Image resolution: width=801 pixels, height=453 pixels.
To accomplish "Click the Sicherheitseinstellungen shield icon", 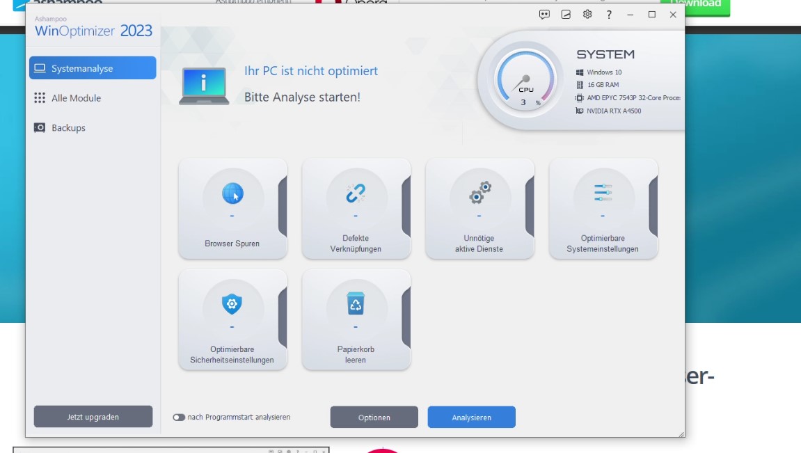I will (x=232, y=304).
